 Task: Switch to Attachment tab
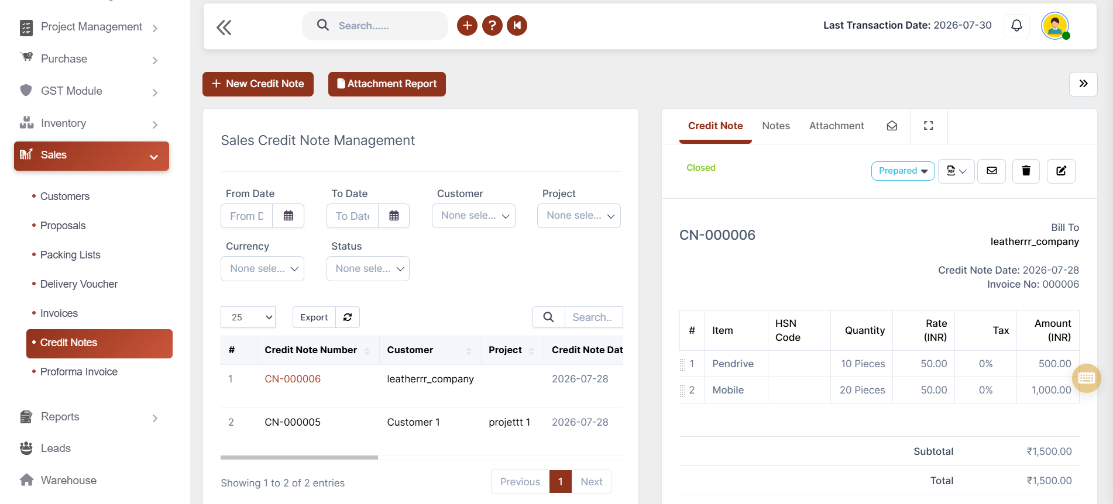tap(836, 126)
